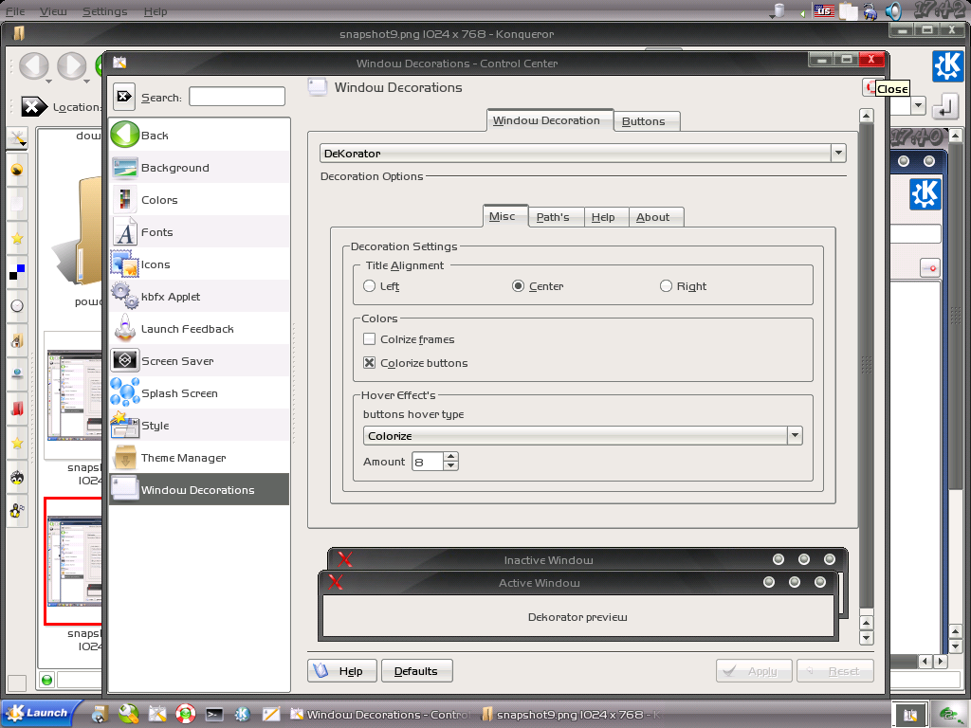Click the life preserver help icon in taskbar
The height and width of the screenshot is (728, 971).
185,714
